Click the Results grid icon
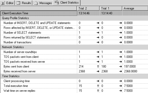 (x=18, y=3)
